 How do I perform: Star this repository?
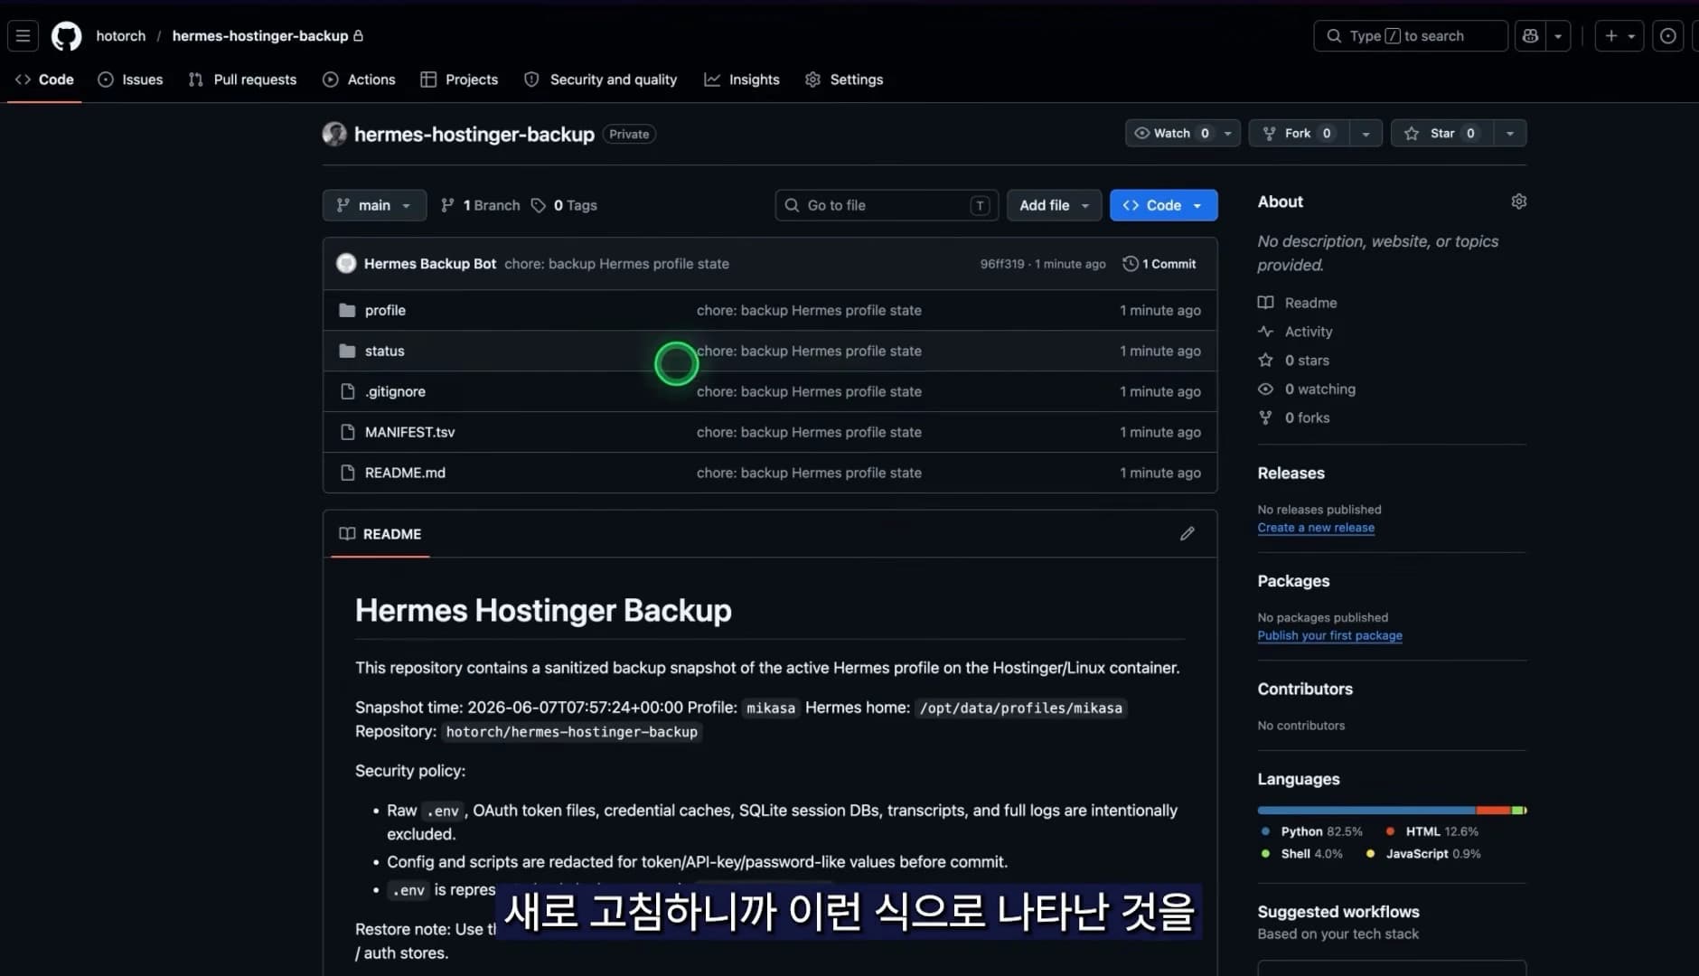(x=1442, y=134)
